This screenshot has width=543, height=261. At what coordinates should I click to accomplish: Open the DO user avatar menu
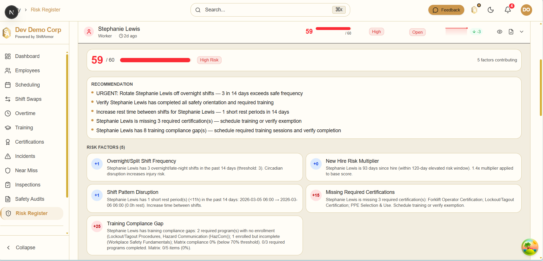tap(526, 10)
